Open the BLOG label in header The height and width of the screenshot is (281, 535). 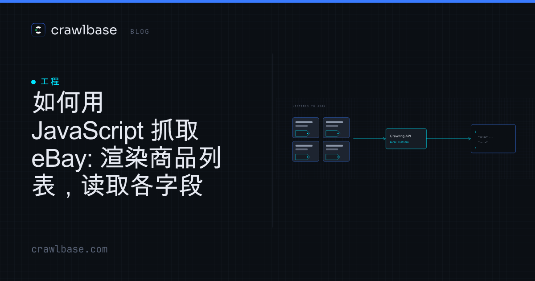tap(140, 32)
